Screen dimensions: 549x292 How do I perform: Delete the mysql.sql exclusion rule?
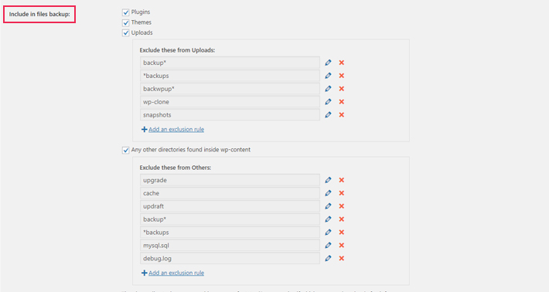click(x=341, y=246)
